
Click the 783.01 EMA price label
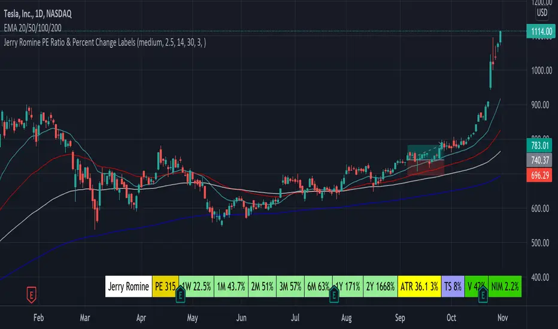541,144
